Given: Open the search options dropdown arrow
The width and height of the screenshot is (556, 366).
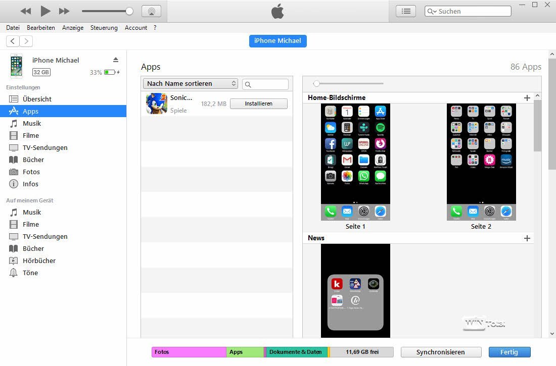Looking at the screenshot, I should 432,12.
